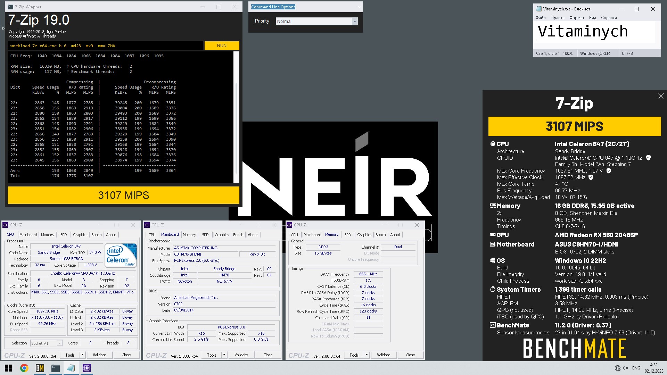The height and width of the screenshot is (375, 667).
Task: Expand Tools arrow in Mainboard CPU-Z
Action: coord(224,355)
